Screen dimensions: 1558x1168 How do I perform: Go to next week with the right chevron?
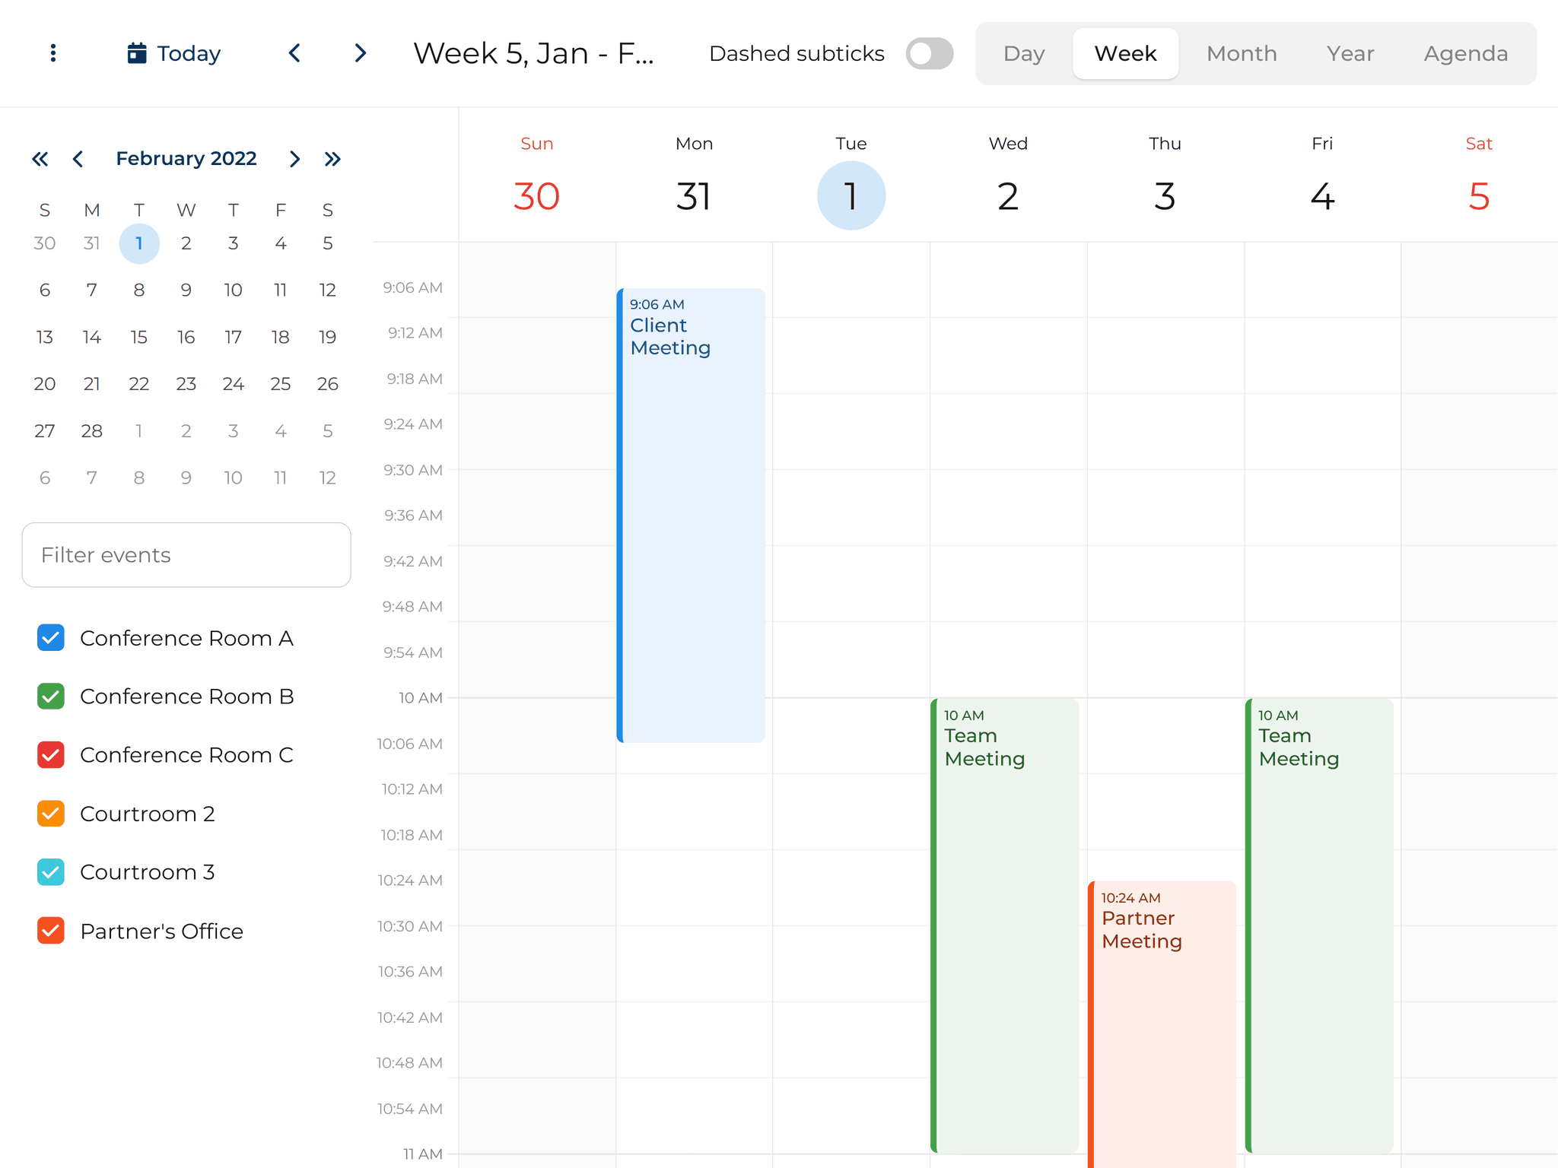360,53
